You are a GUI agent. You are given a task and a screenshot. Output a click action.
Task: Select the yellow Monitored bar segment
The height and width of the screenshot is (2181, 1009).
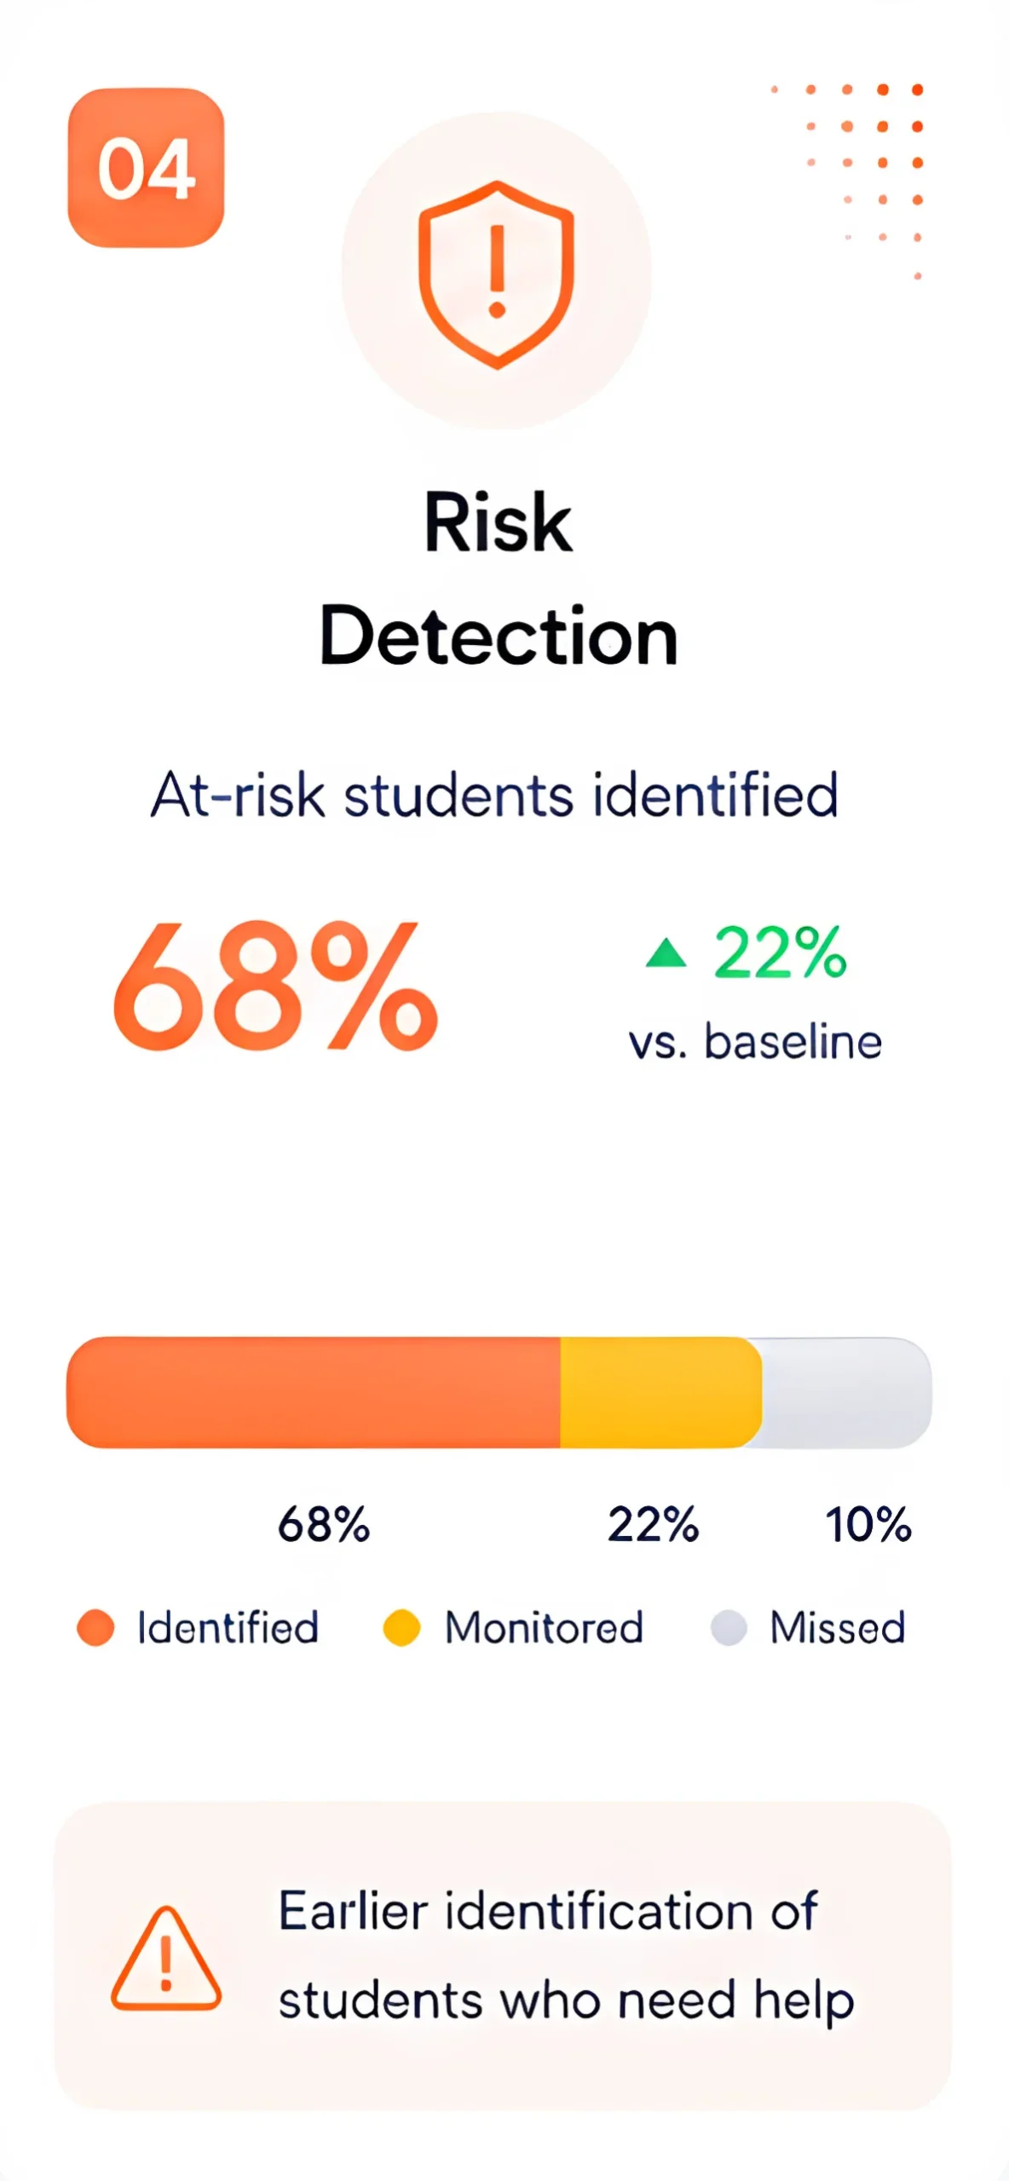coord(660,1392)
